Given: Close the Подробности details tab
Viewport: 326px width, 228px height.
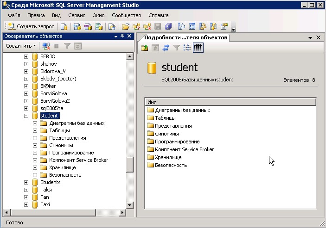Looking at the screenshot, I should coord(318,37).
